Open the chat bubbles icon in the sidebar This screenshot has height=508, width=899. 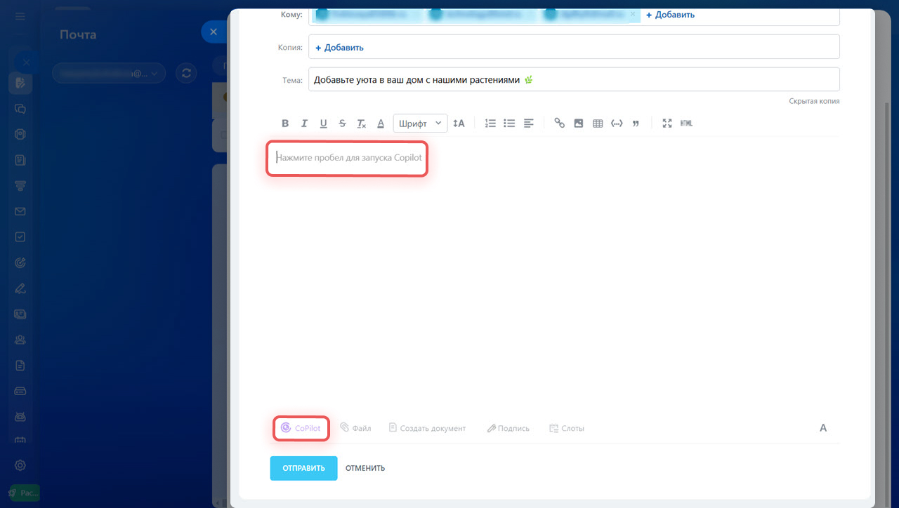(20, 109)
